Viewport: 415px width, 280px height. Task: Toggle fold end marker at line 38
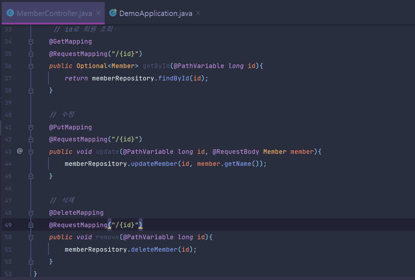(x=31, y=91)
